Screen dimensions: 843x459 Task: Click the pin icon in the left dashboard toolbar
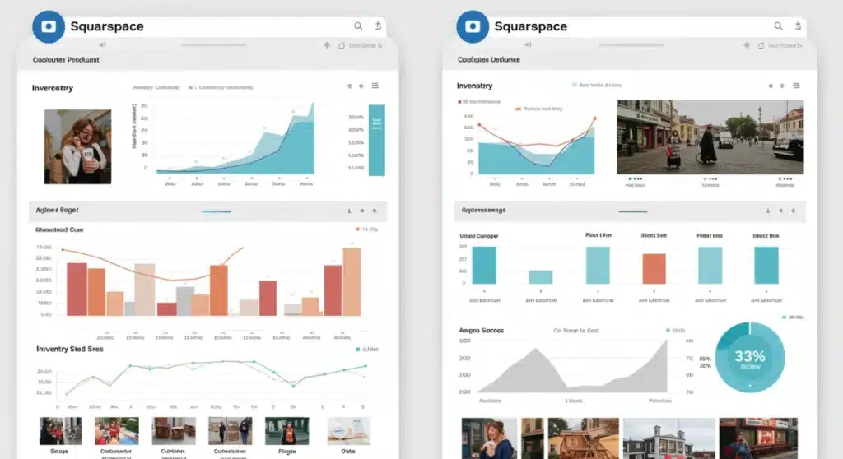click(x=327, y=45)
